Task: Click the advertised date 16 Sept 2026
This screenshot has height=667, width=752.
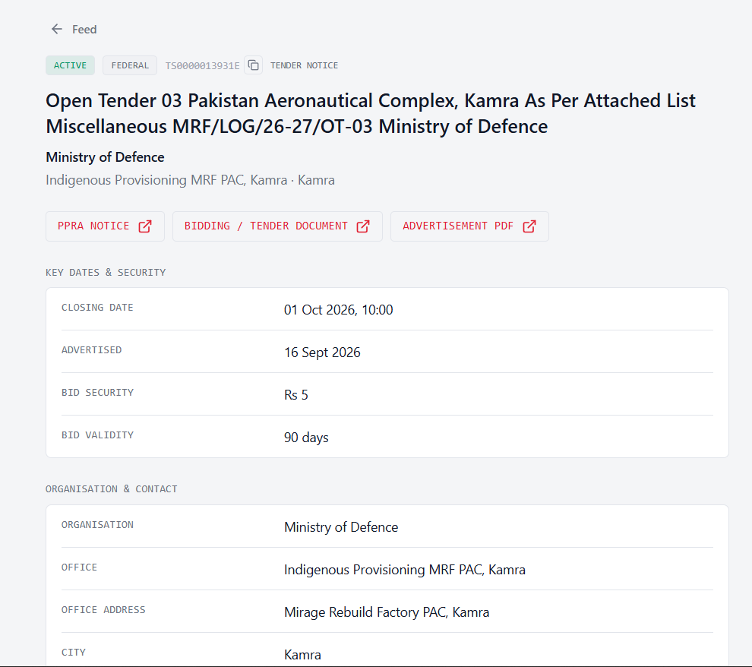Action: pyautogui.click(x=322, y=352)
